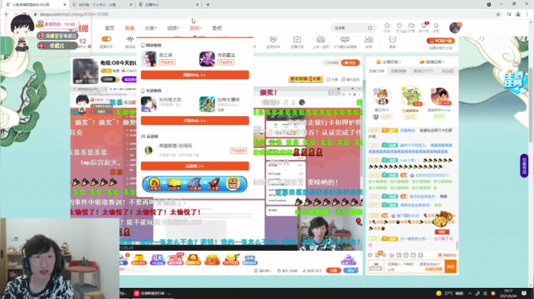Viewport: 534px width, 299px height.
Task: Start the 传奇霸主 game button
Action: [x=225, y=62]
